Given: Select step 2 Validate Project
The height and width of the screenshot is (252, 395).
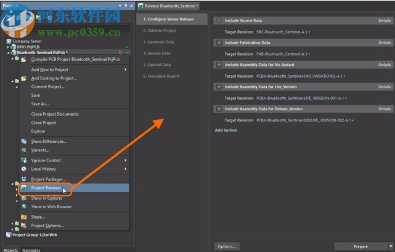Looking at the screenshot, I should click(160, 30).
